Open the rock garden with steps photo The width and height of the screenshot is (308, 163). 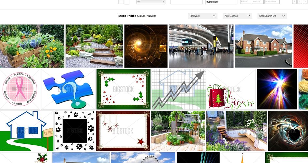[x=94, y=46]
